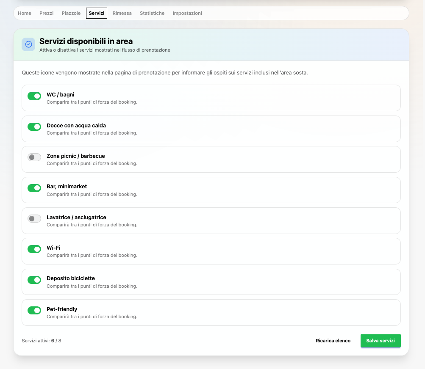Disable the WC / bagni toggle
The image size is (425, 369).
(34, 96)
